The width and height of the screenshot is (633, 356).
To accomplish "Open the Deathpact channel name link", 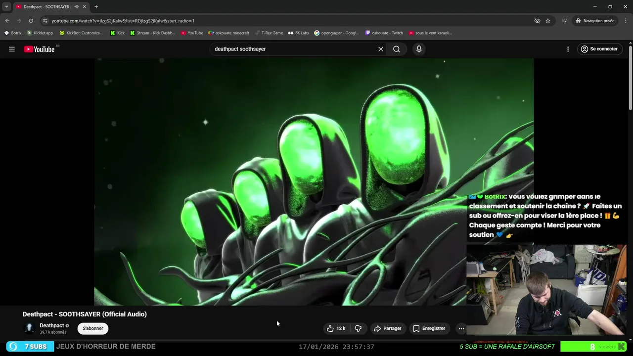I will (51, 325).
